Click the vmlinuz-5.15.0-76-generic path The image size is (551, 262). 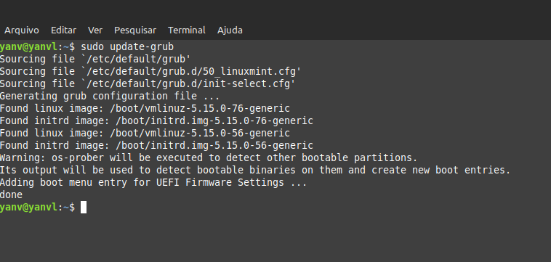(x=200, y=108)
